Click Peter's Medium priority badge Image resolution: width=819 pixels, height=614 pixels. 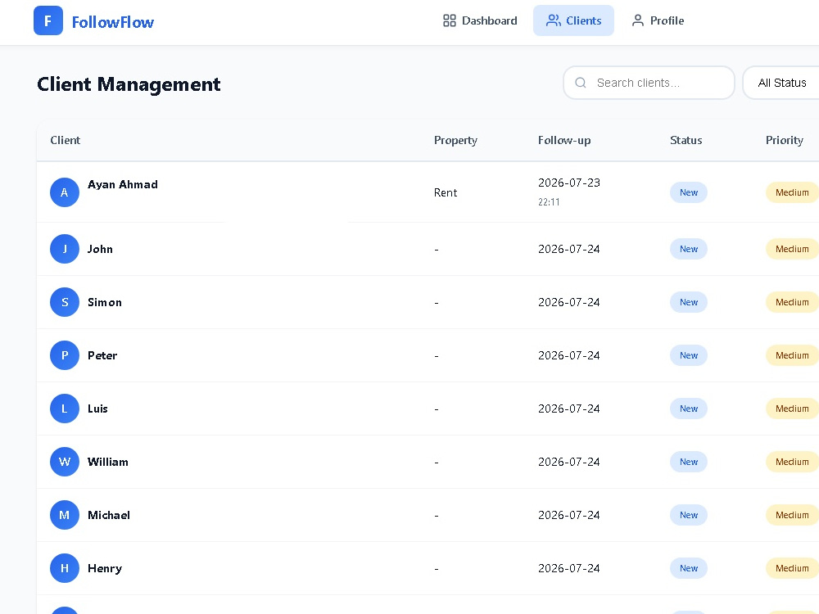click(792, 355)
